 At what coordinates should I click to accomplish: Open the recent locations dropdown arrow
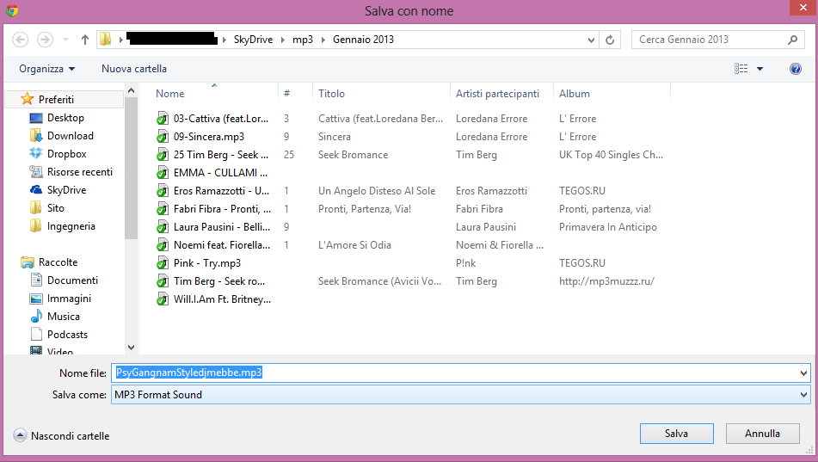tap(65, 40)
